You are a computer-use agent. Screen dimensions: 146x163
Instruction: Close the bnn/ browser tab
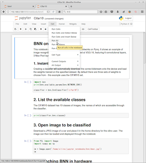tap(33, 7)
